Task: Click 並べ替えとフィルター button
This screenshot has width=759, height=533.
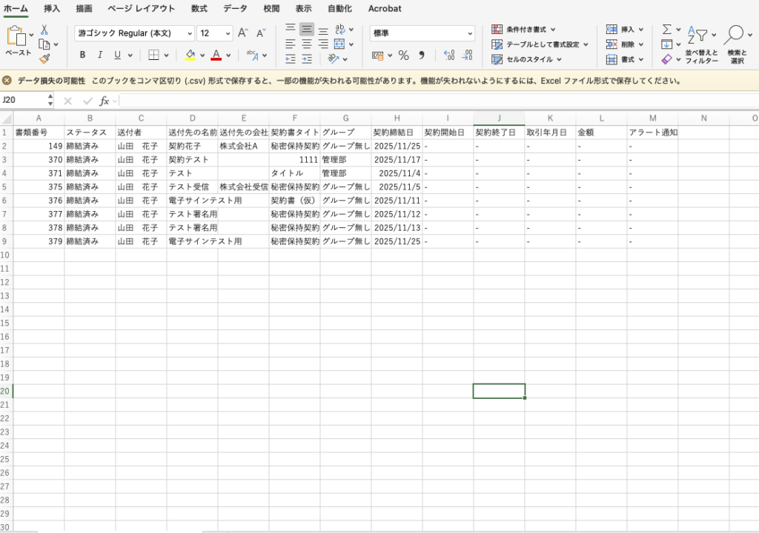Action: click(x=701, y=43)
